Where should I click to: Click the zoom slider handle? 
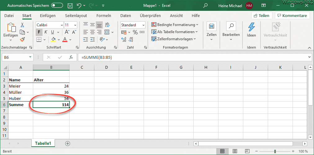(275, 151)
